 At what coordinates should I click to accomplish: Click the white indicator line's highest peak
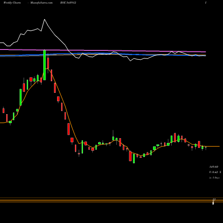[45, 19]
